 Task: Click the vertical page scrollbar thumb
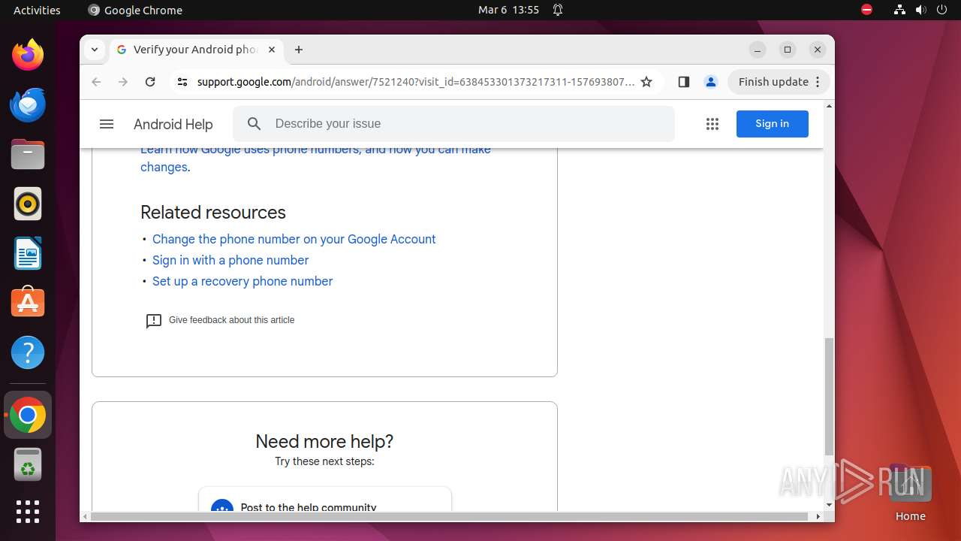(x=829, y=397)
